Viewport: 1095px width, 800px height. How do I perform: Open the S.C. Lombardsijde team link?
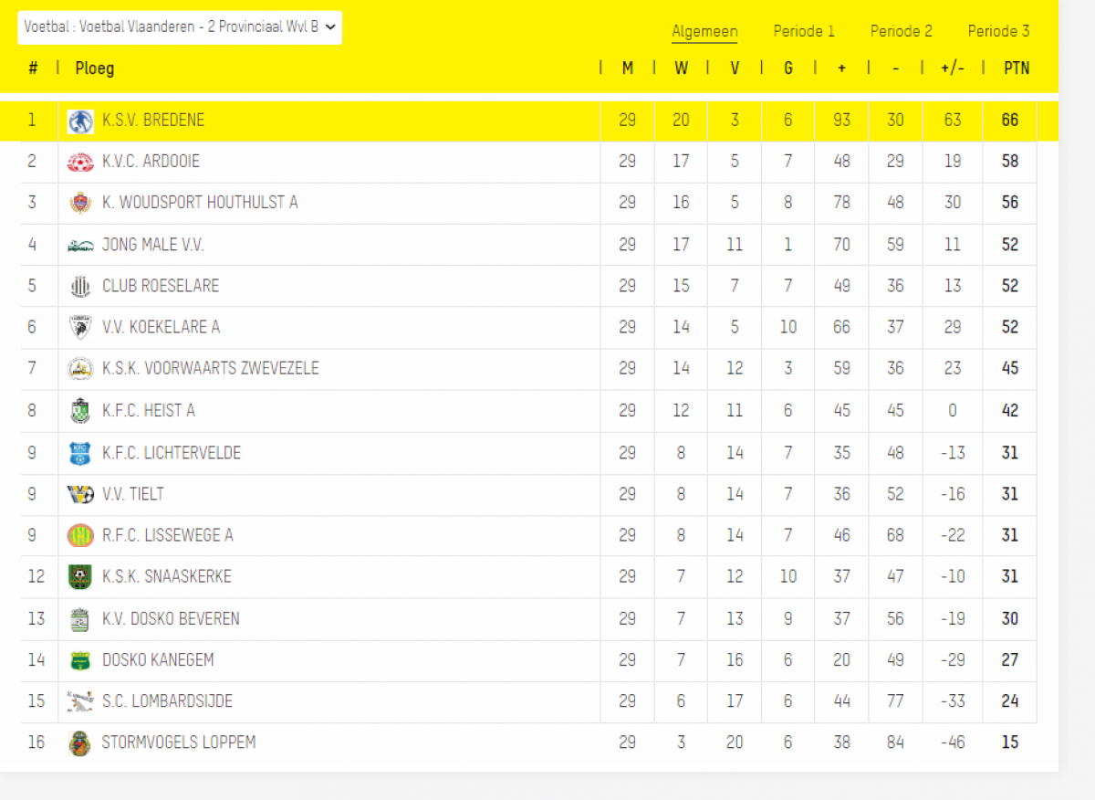(168, 701)
